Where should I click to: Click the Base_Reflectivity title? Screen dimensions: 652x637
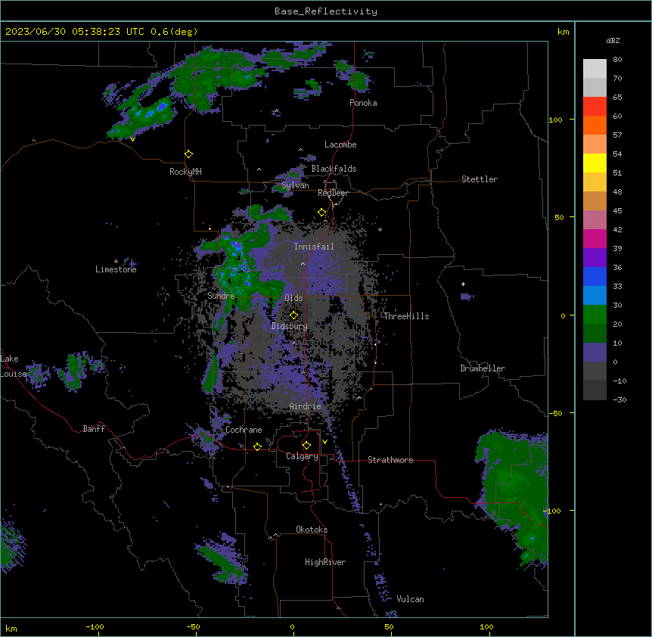[x=326, y=11]
